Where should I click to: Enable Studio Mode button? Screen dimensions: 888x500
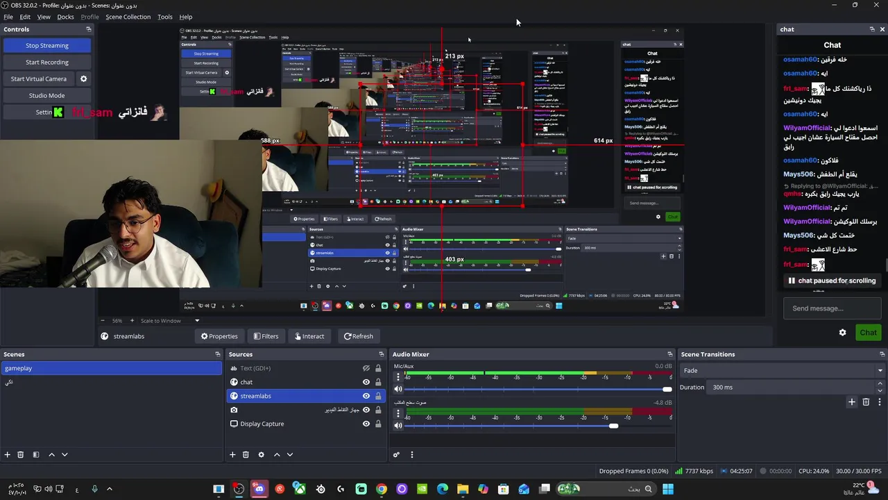click(47, 96)
